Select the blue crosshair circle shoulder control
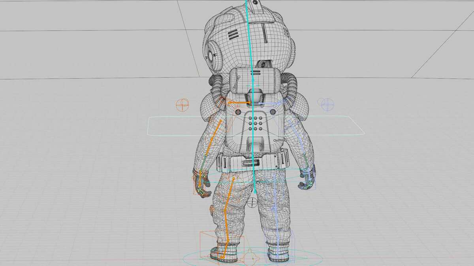Image resolution: width=474 pixels, height=266 pixels. (327, 104)
